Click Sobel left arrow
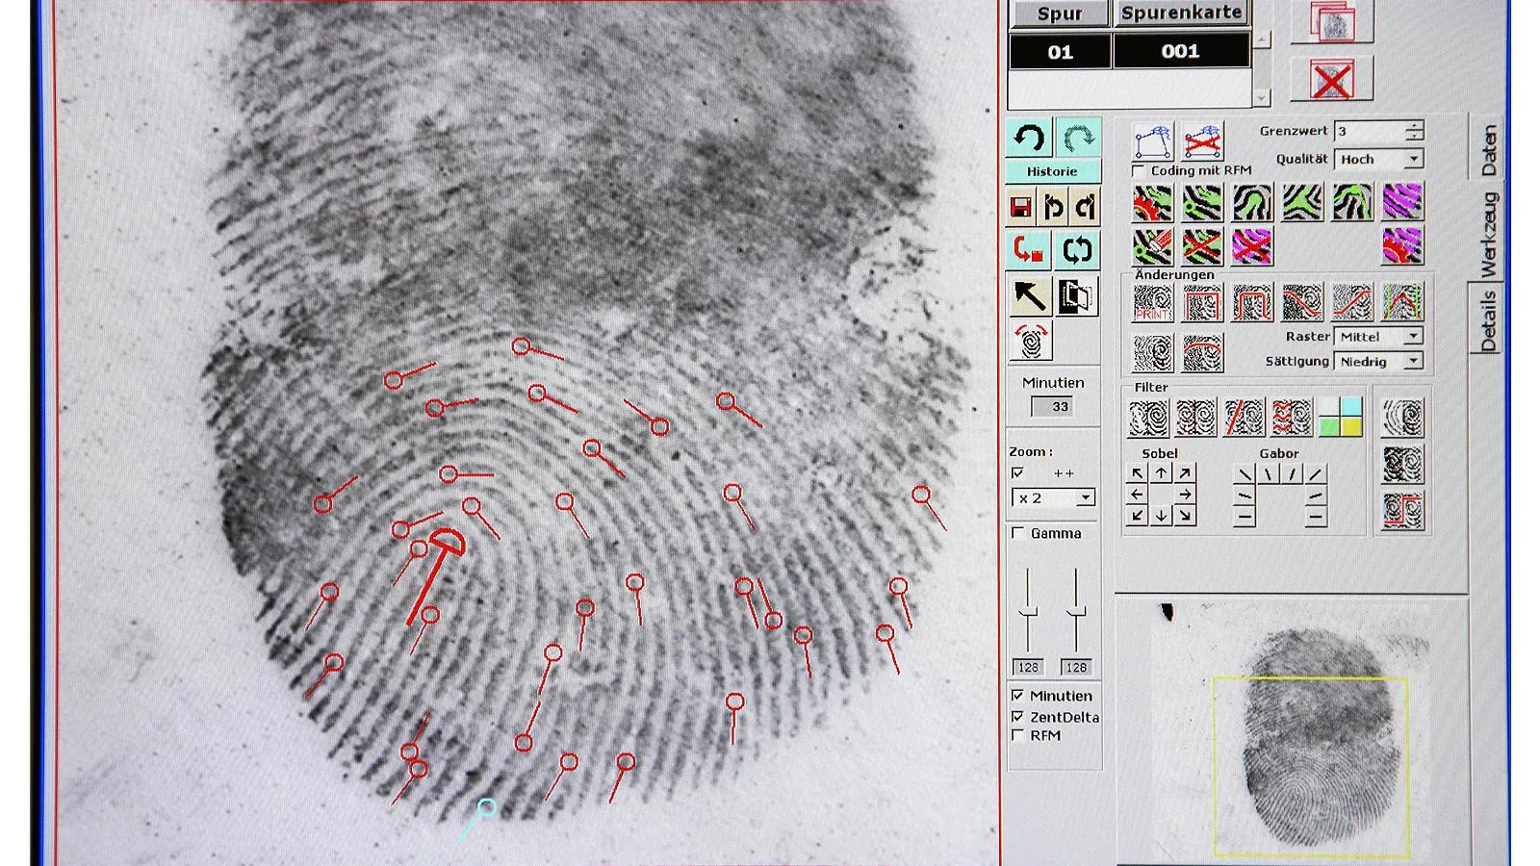Image resolution: width=1540 pixels, height=866 pixels. click(1138, 495)
